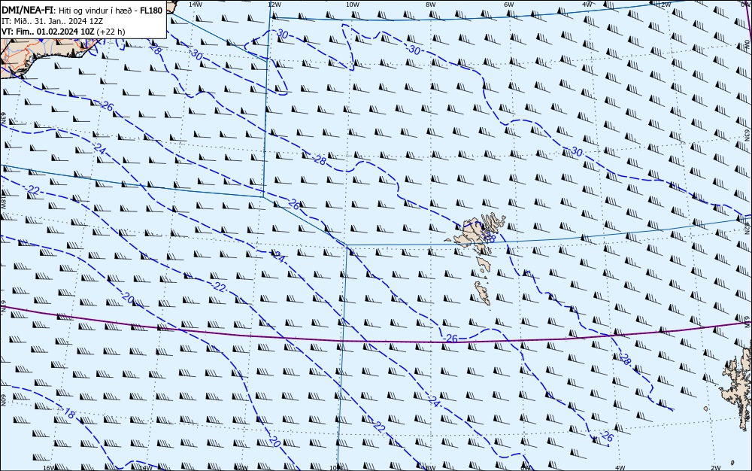Click the '60N' latitude label on the left edge

3,400
